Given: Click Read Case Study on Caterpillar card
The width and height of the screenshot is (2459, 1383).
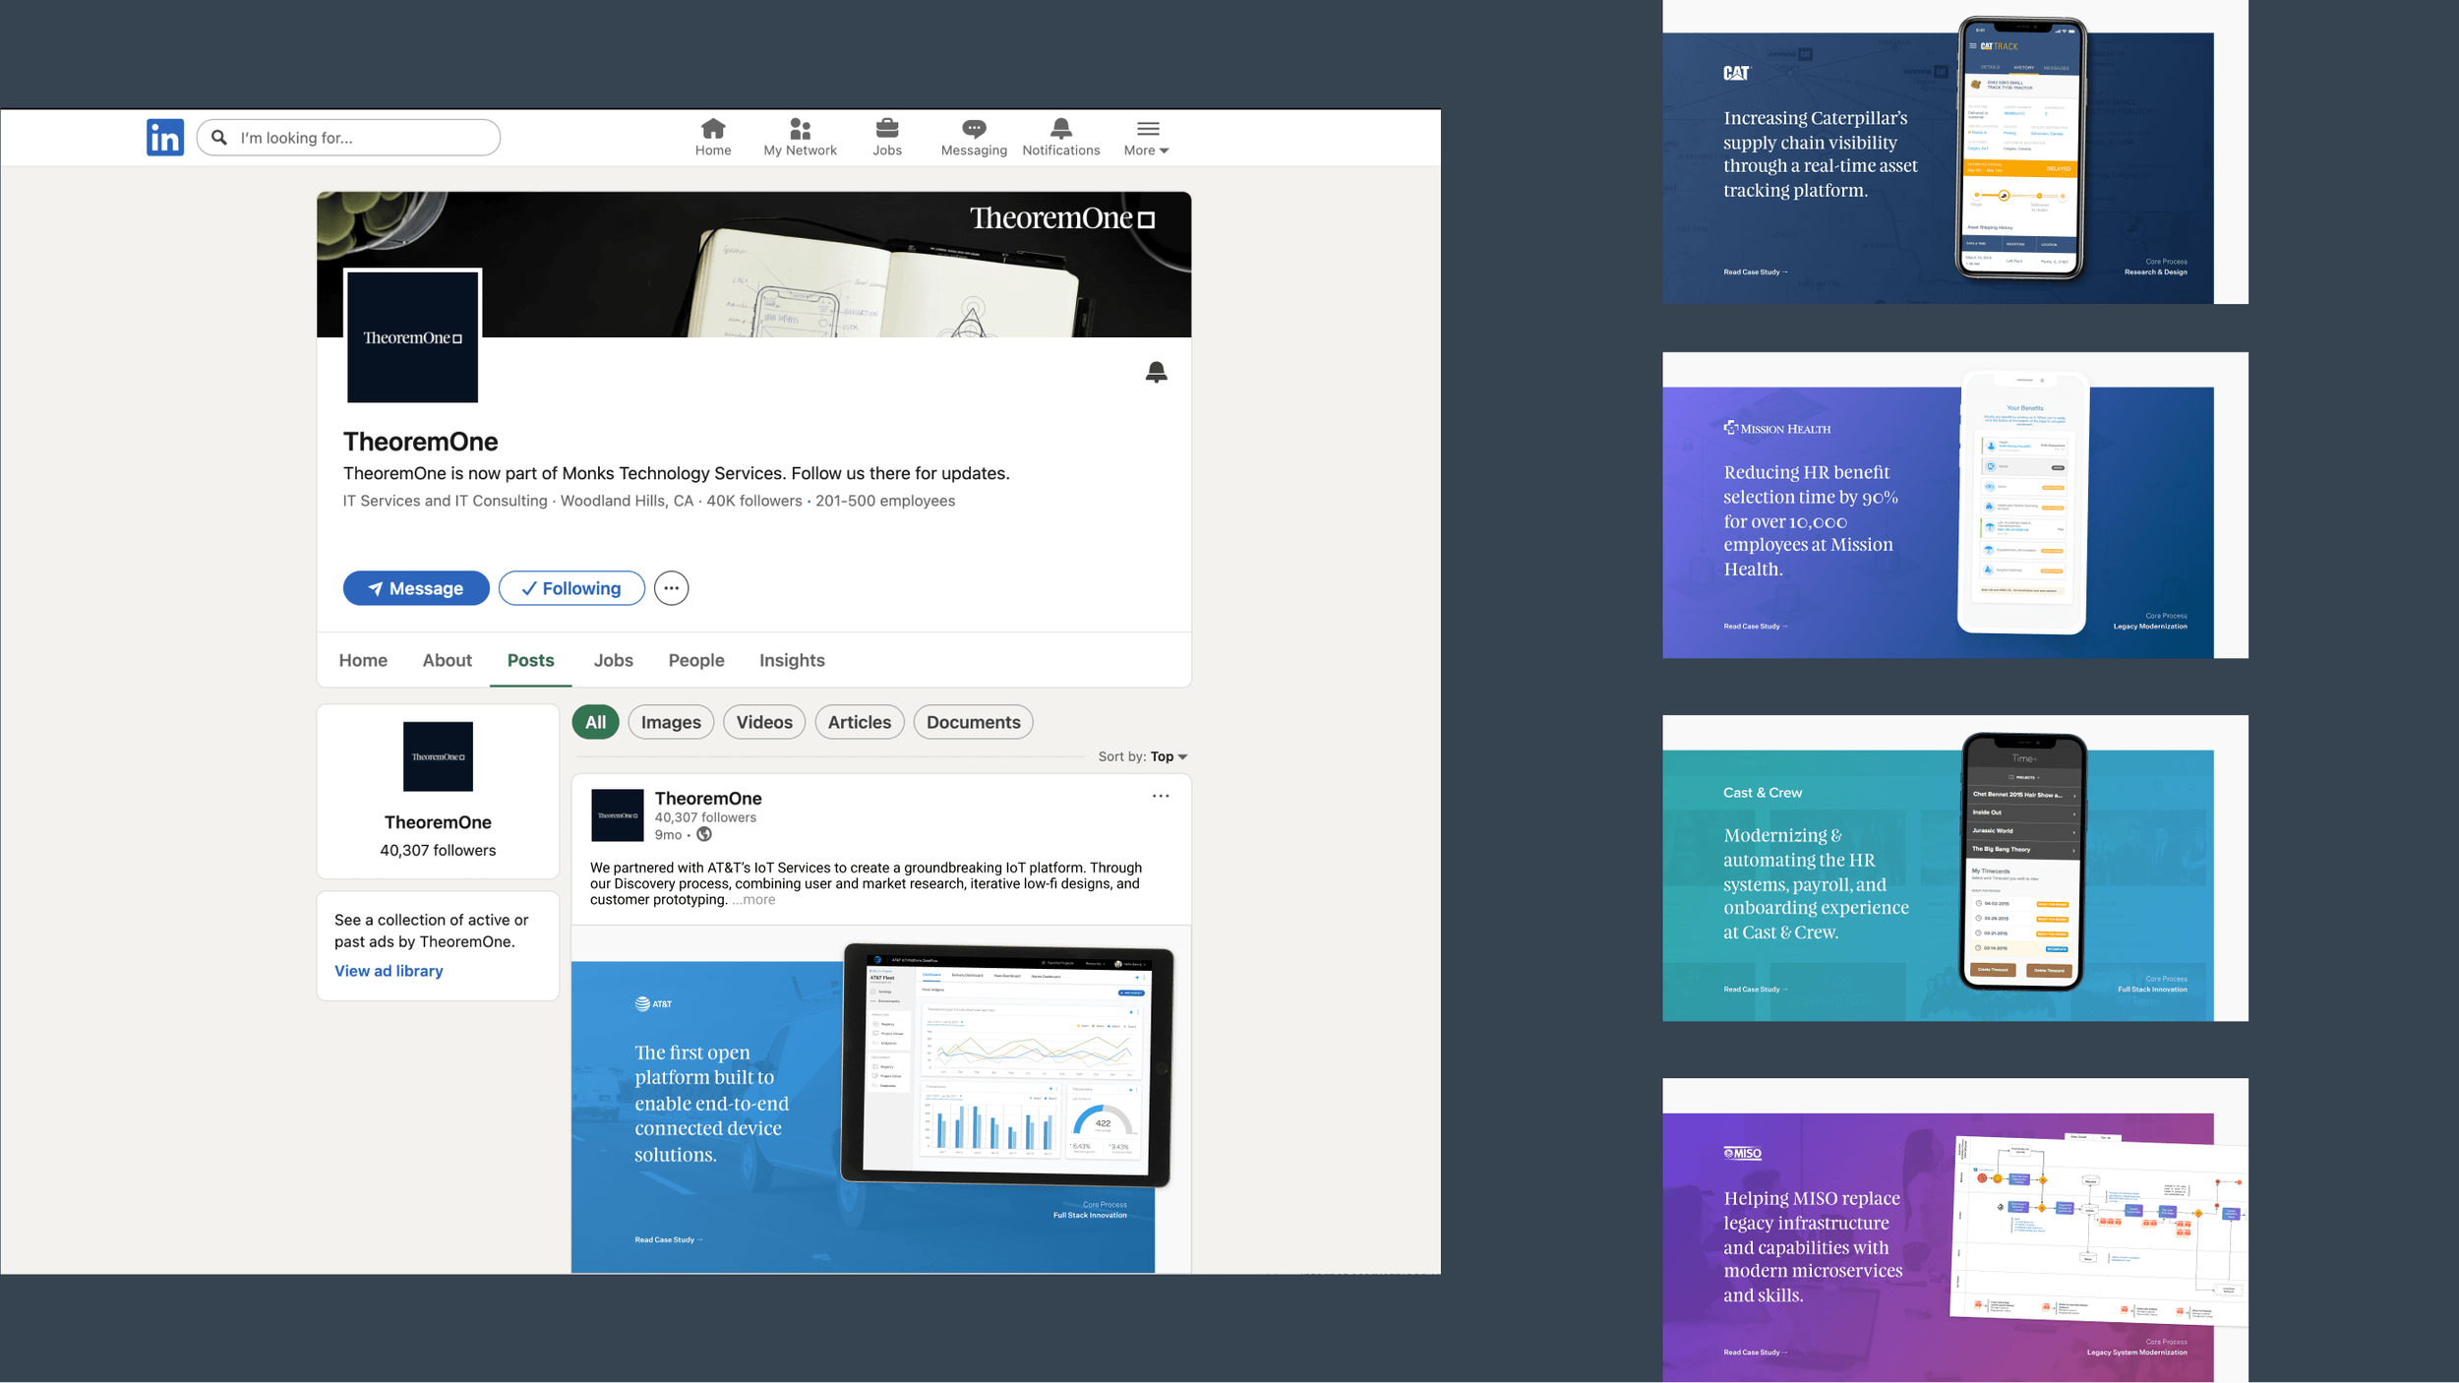Looking at the screenshot, I should pyautogui.click(x=1756, y=271).
